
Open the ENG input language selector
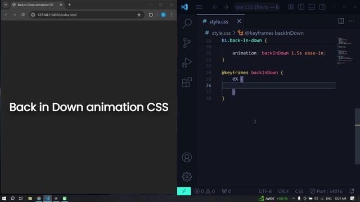coord(328,199)
